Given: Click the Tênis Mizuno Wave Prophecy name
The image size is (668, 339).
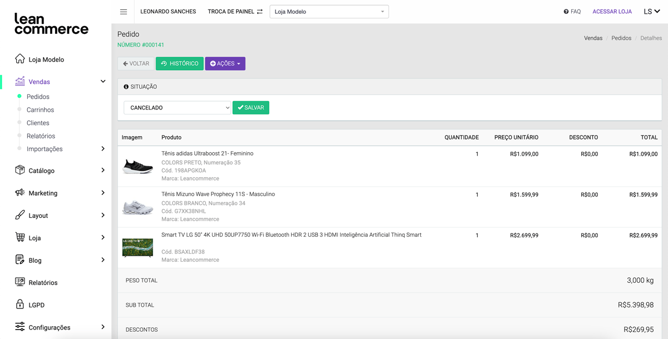Looking at the screenshot, I should (218, 194).
